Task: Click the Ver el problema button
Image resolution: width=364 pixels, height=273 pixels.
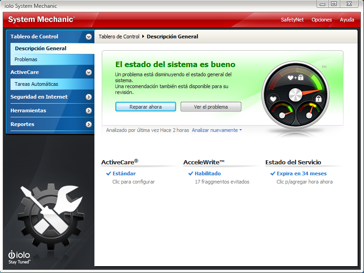Action: (x=211, y=107)
